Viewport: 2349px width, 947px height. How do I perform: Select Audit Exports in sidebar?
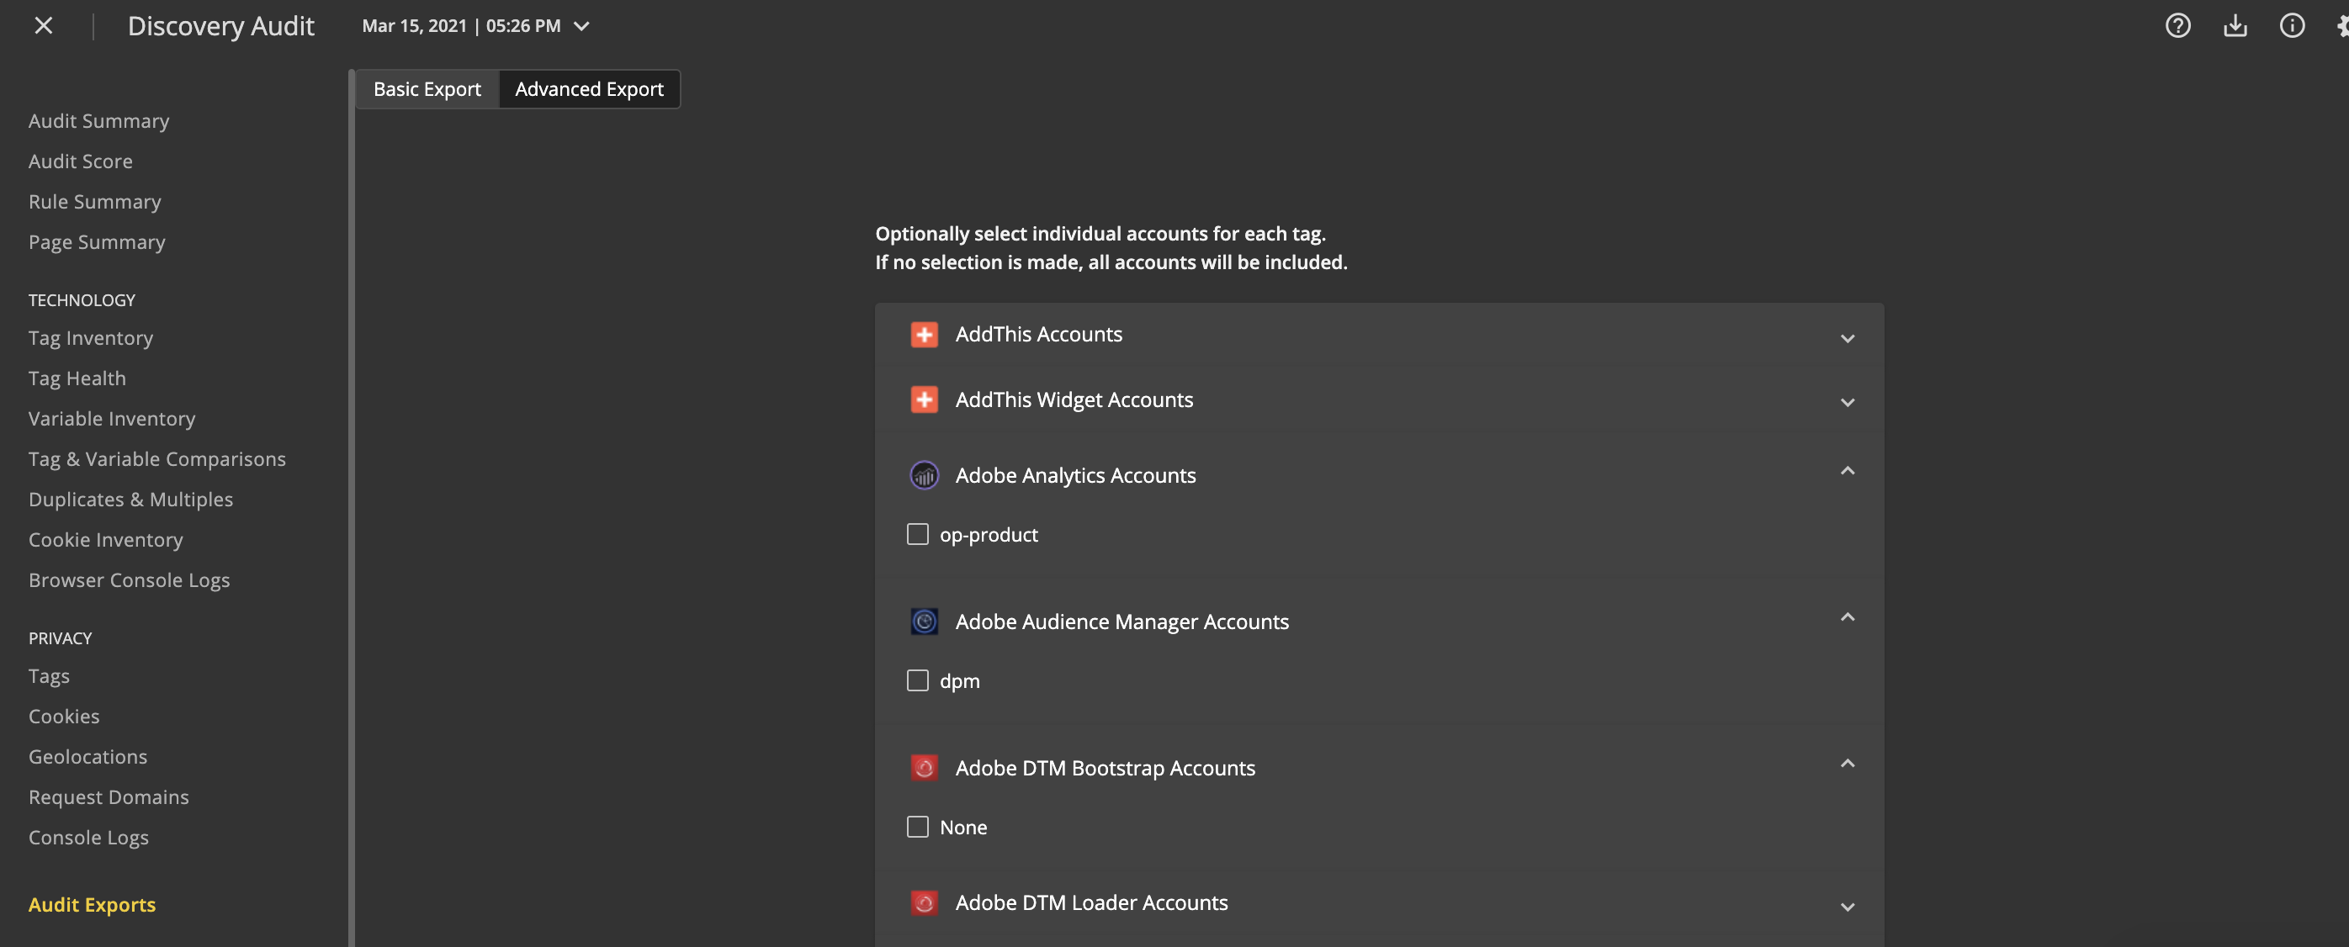[x=91, y=905]
